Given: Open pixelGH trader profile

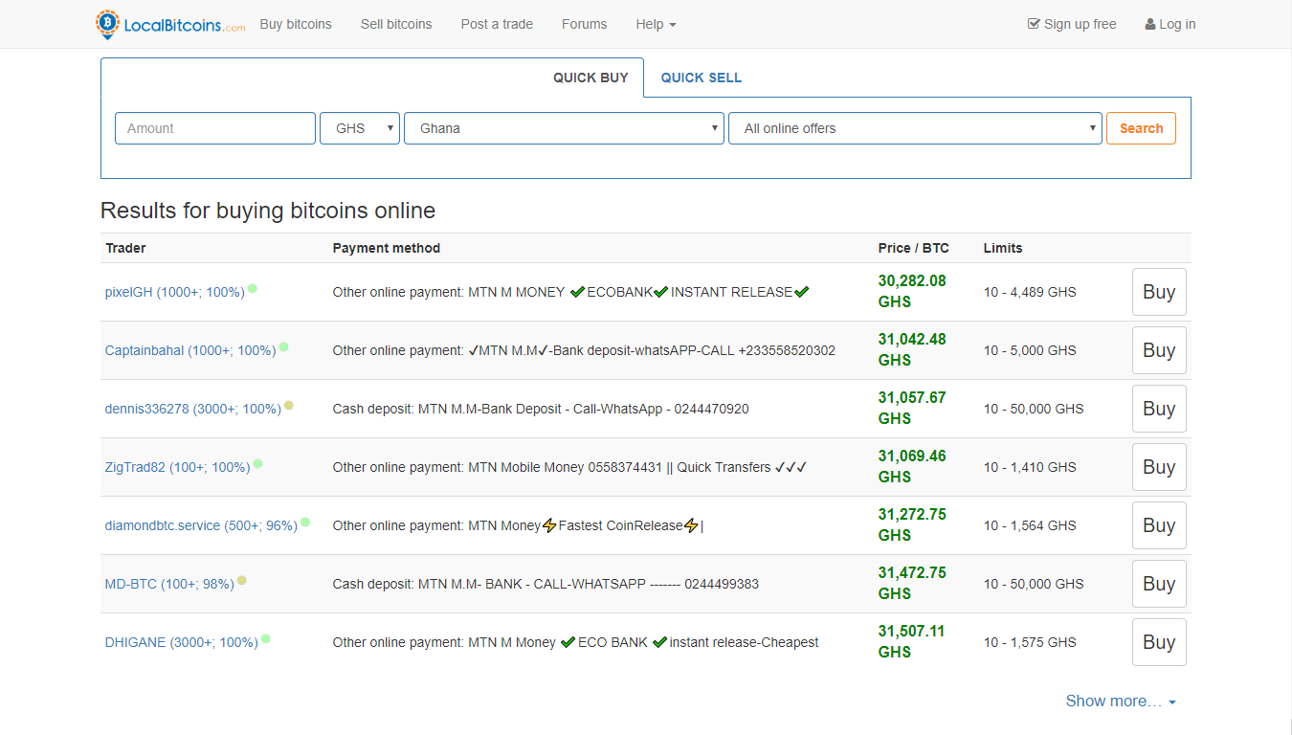Looking at the screenshot, I should (x=174, y=292).
